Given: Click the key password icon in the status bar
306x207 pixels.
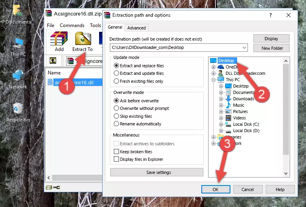Looking at the screenshot, I should point(57,187).
